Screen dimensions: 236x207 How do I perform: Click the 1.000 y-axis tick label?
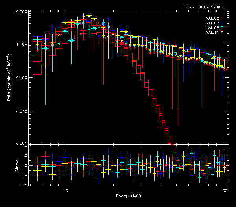tap(22, 44)
